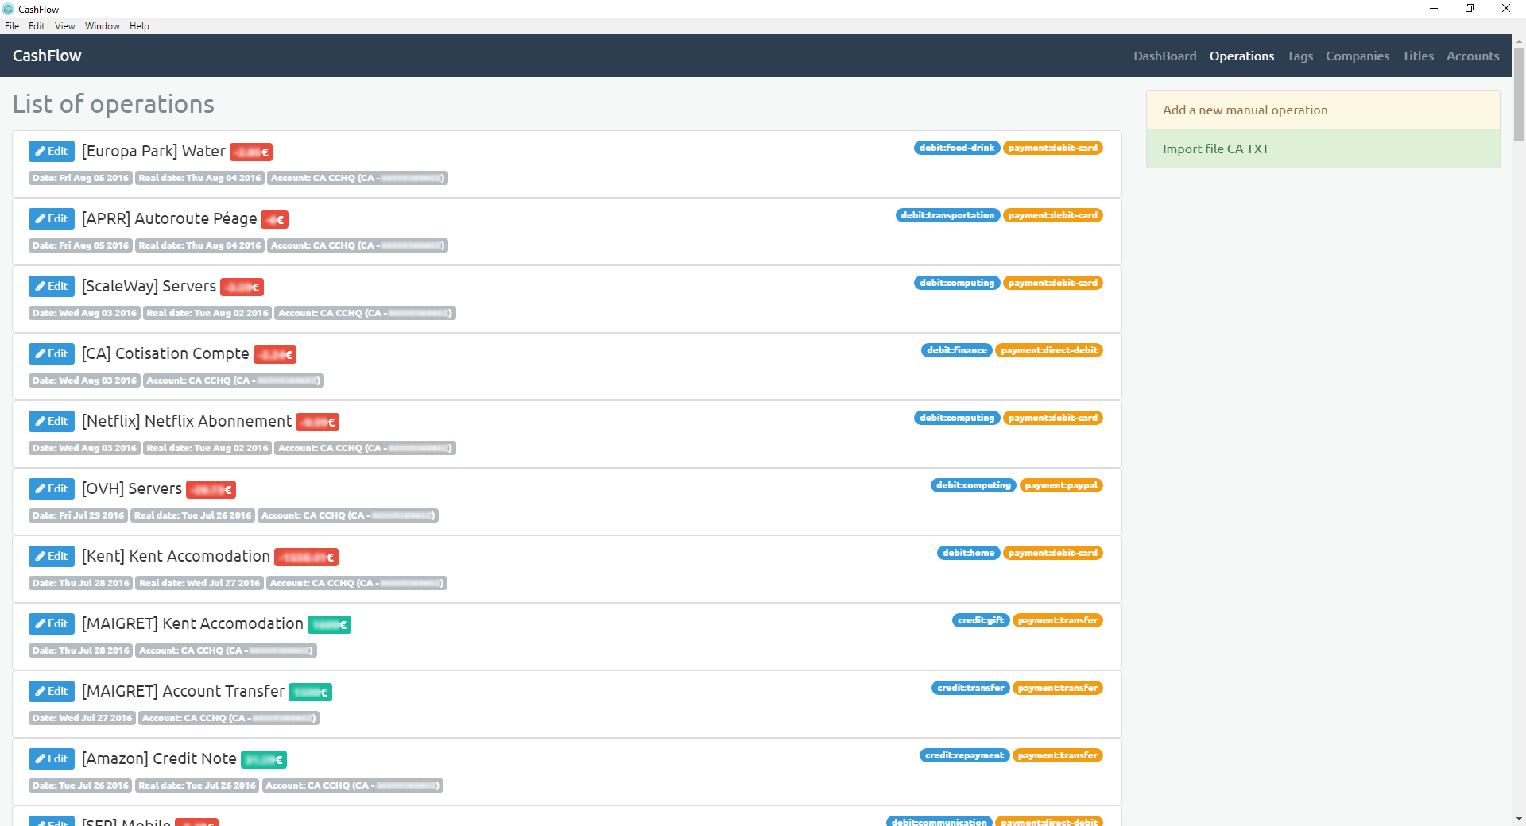Click the scrollbar up arrow

(x=1519, y=41)
